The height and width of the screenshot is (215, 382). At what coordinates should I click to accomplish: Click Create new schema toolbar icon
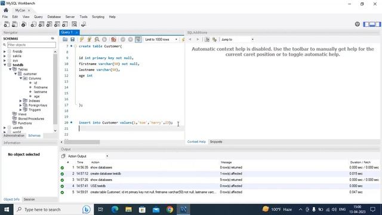coord(33,24)
